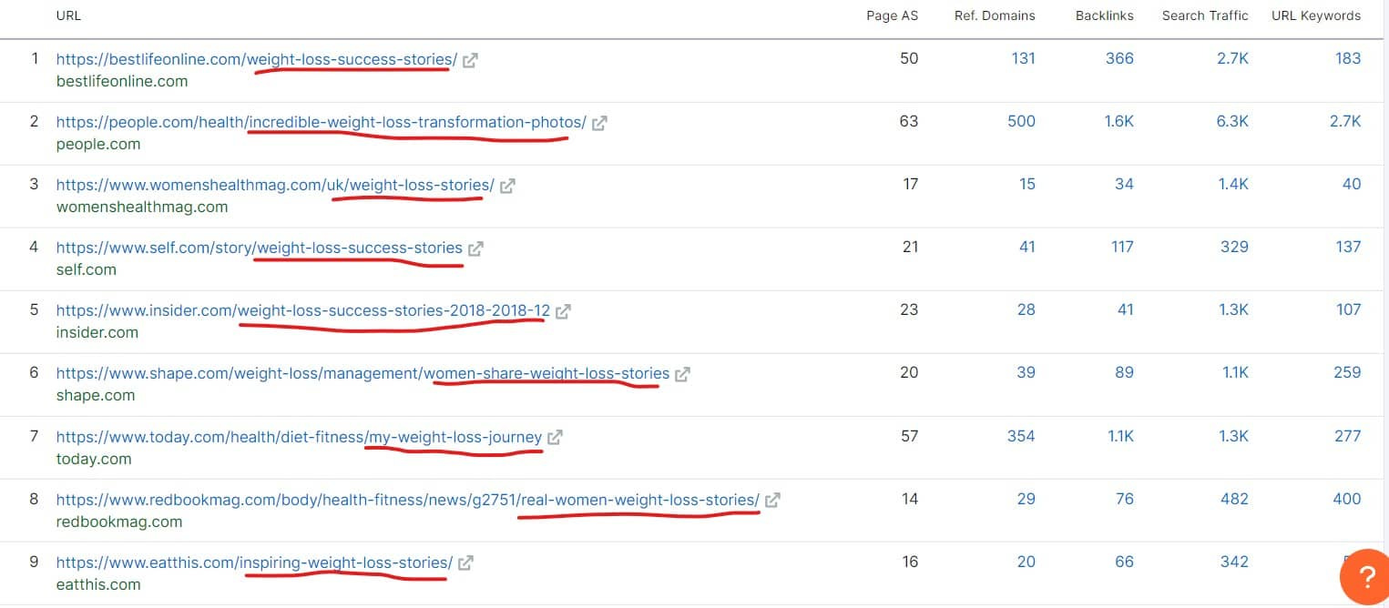Open 89 backlinks for shape.com
Image resolution: width=1389 pixels, height=608 pixels.
(1125, 372)
